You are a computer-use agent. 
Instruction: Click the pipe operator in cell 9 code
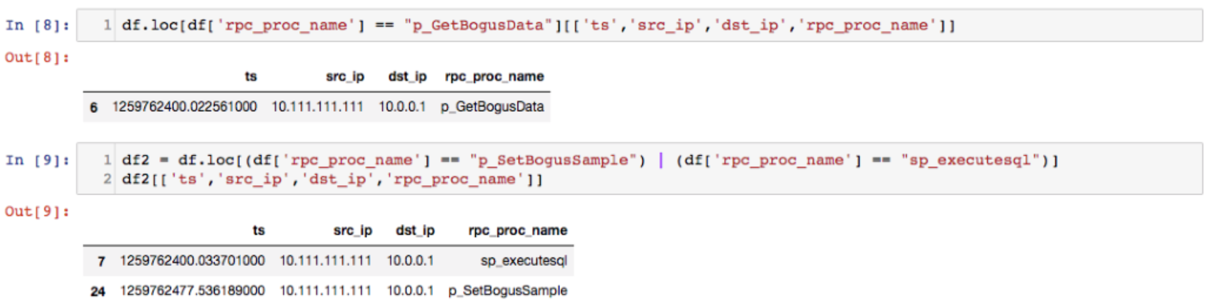coord(661,160)
